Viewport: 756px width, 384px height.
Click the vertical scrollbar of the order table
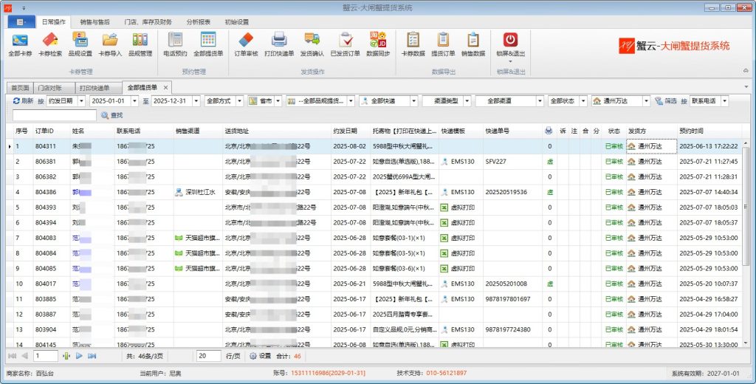tap(746, 206)
